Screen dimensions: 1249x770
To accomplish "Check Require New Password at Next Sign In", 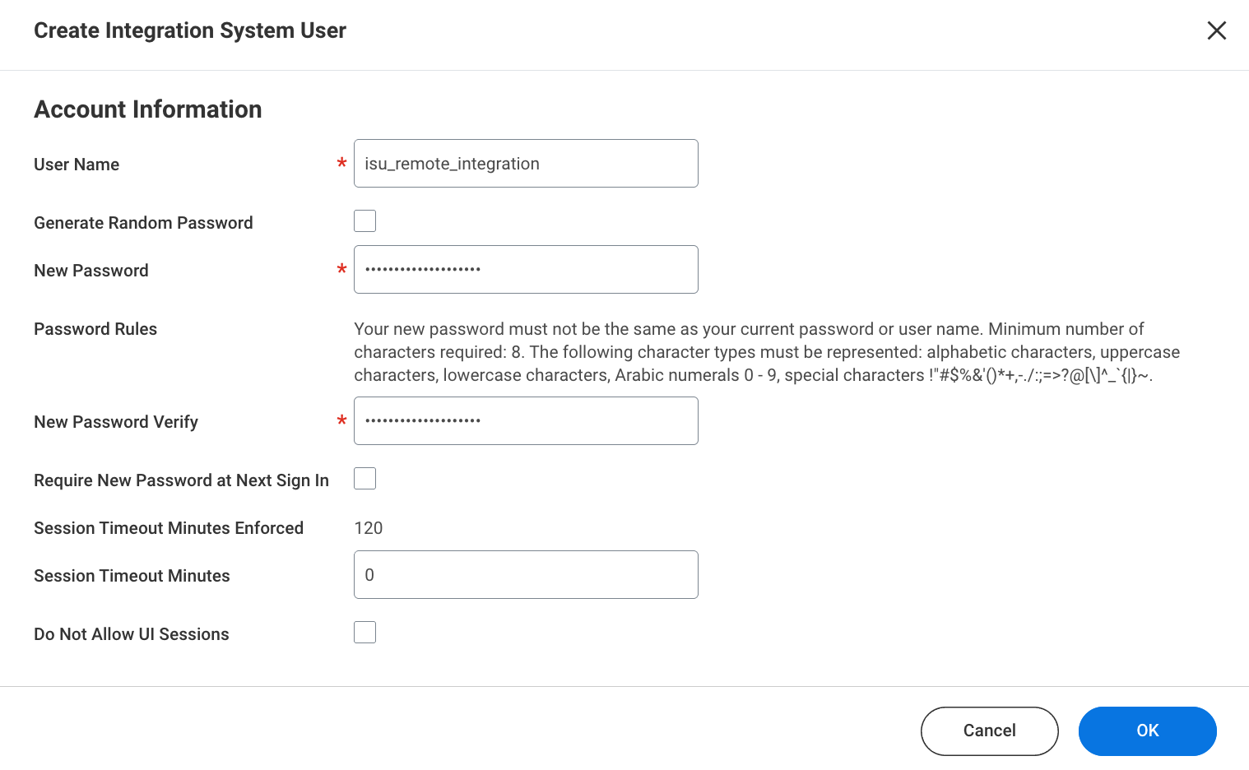I will click(x=364, y=478).
